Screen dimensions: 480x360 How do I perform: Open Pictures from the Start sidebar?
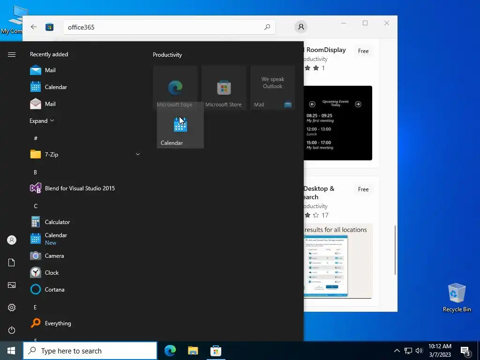point(12,285)
